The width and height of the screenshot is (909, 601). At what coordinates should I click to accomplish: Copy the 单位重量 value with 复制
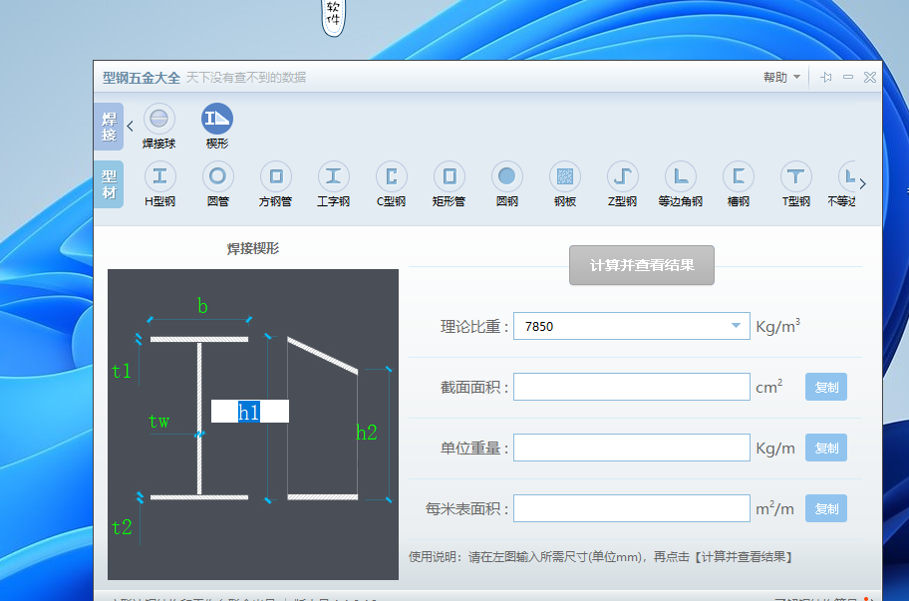coord(826,448)
